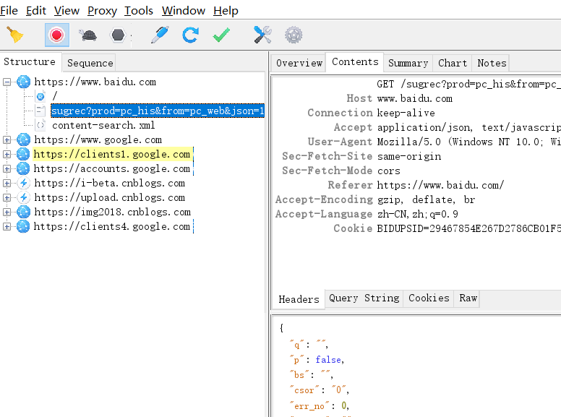Click the Accept-Encoding value gzip, deflate, br
Image resolution: width=561 pixels, height=417 pixels.
426,199
